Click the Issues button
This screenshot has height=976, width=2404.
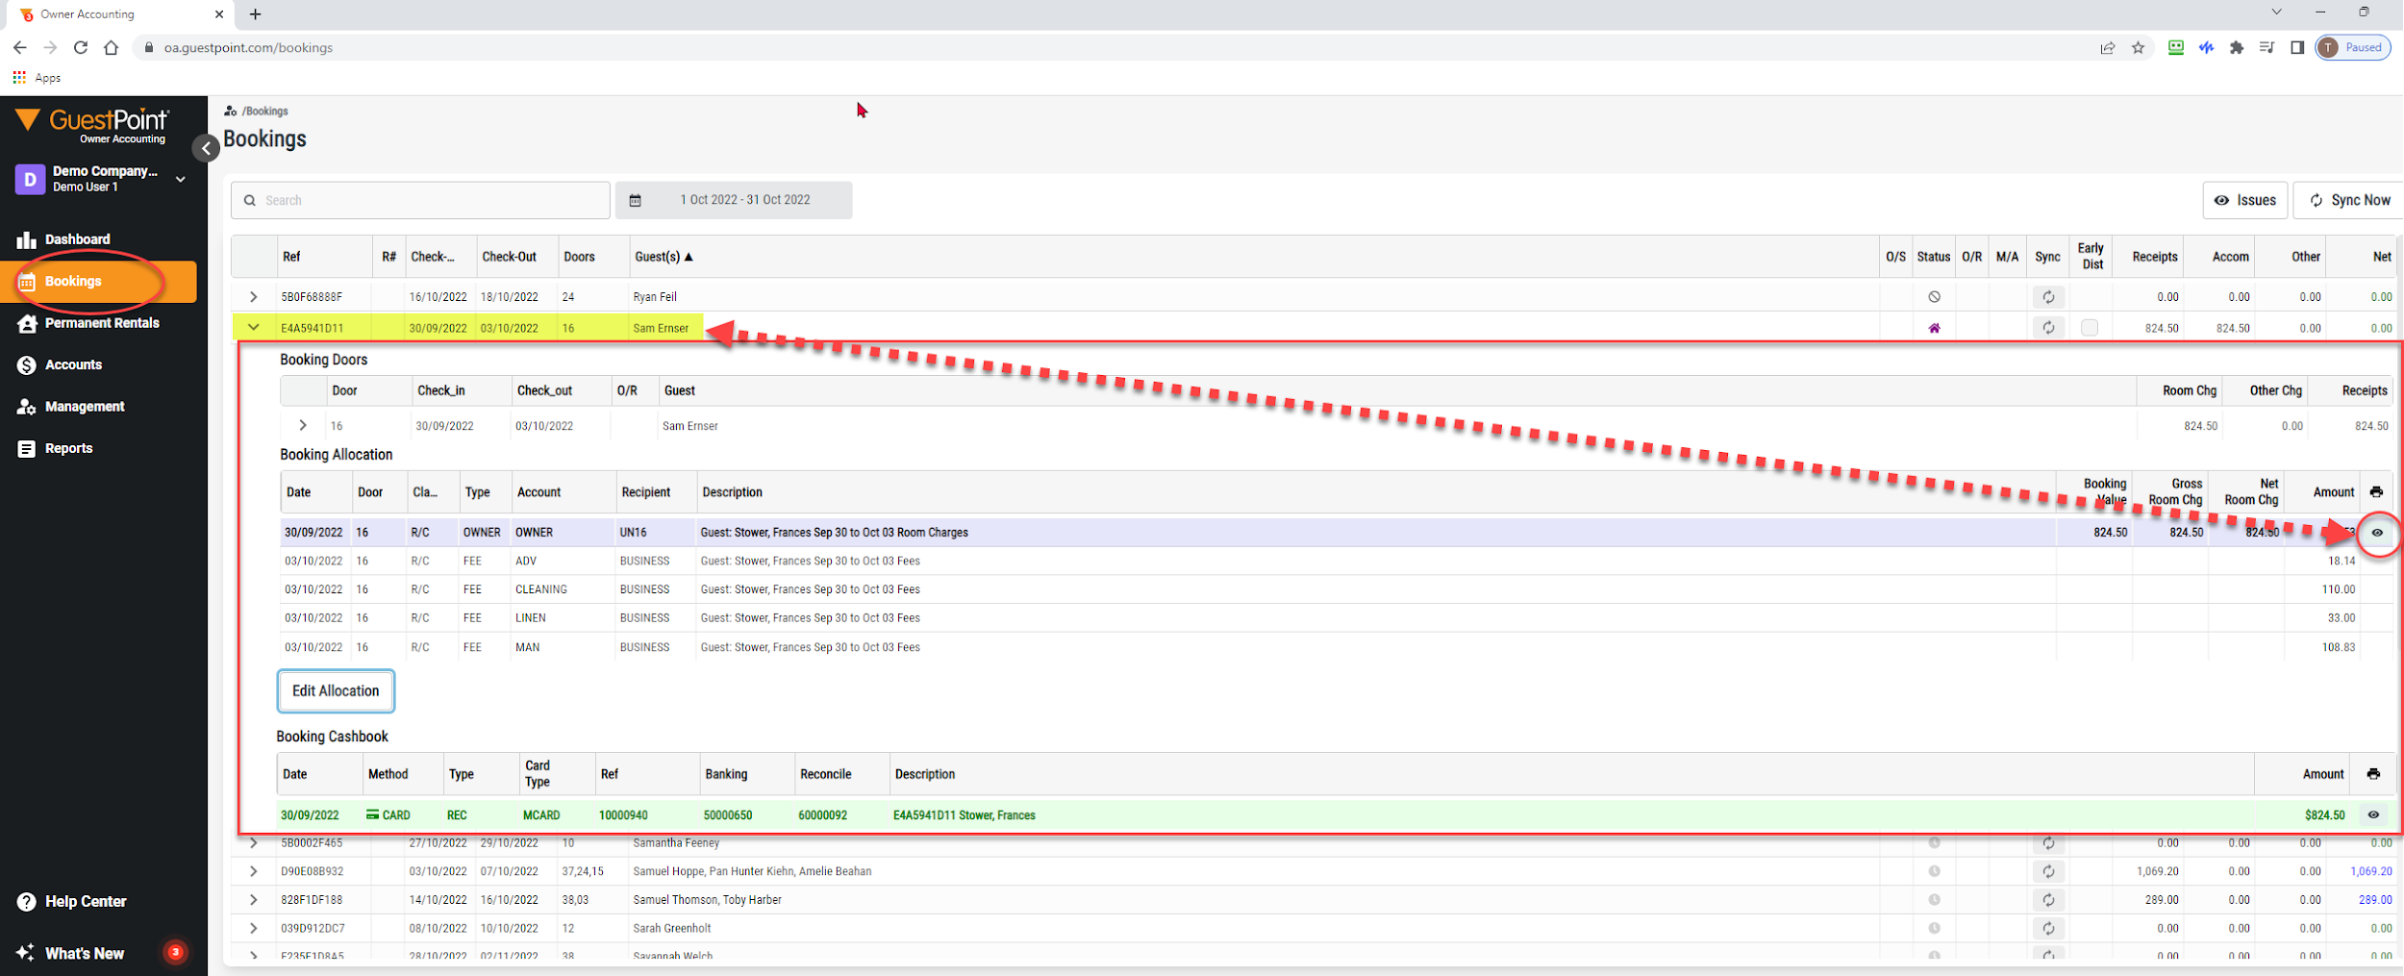2245,200
